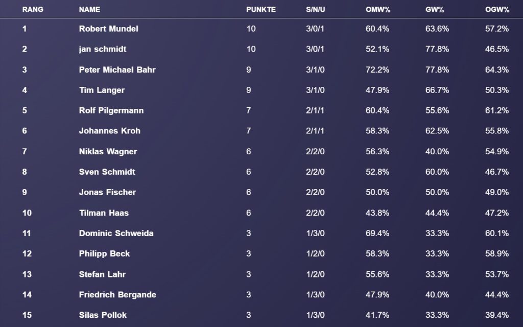Click the GW% column header
523x327 pixels.
coord(436,9)
